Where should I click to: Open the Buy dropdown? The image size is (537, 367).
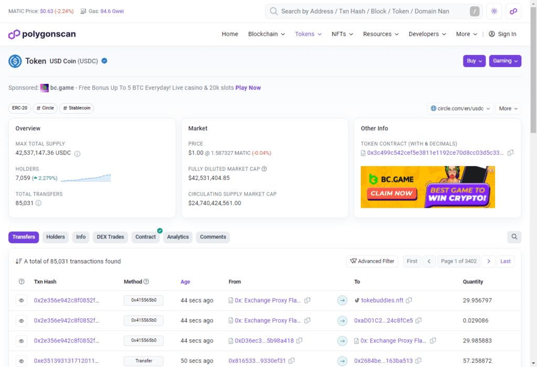point(474,61)
